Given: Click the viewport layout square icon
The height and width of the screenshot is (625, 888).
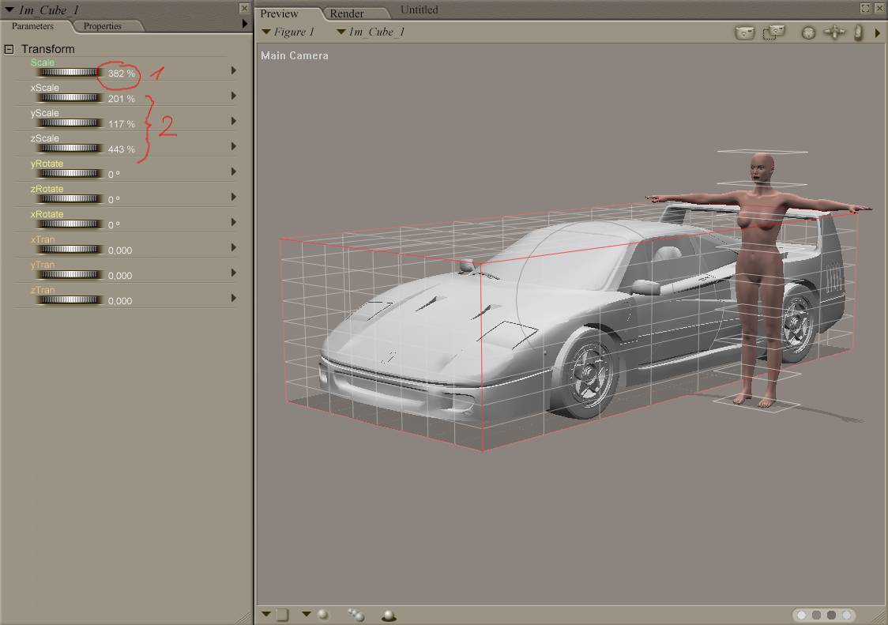Looking at the screenshot, I should click(283, 615).
